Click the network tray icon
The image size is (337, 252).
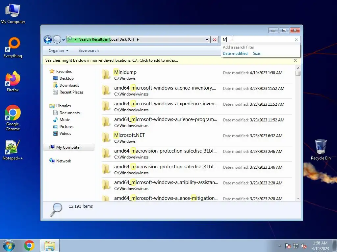[296, 246]
